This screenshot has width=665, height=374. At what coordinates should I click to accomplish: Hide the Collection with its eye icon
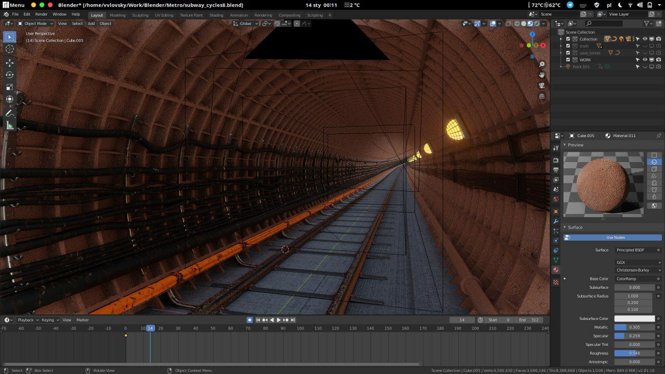point(645,39)
